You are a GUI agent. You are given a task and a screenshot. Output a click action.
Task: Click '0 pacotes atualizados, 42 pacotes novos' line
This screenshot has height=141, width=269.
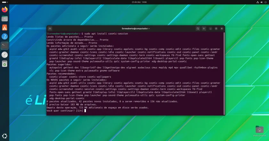coord(112,101)
